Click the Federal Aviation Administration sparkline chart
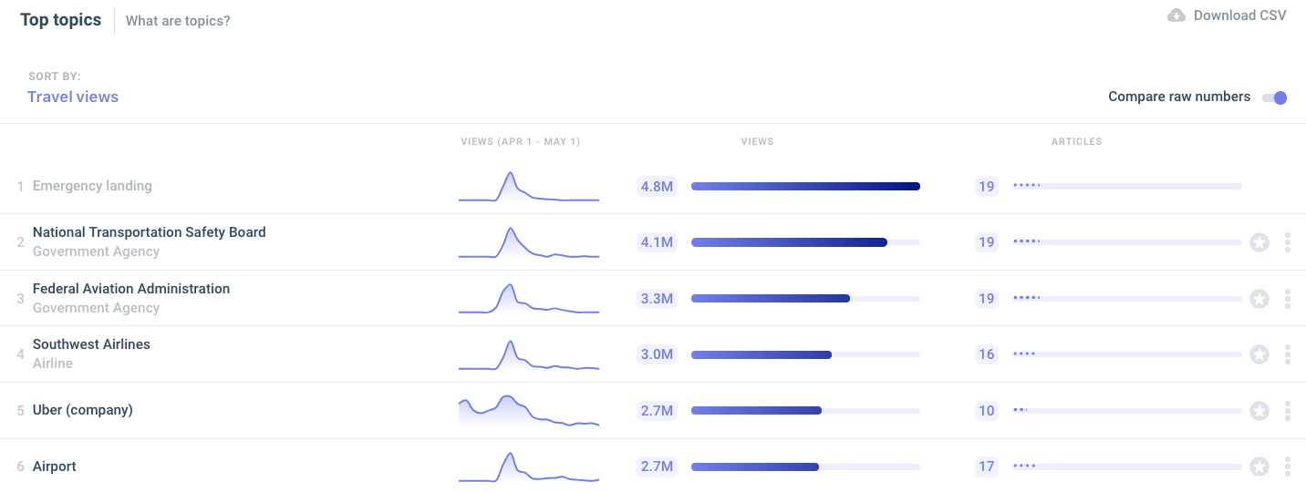The height and width of the screenshot is (492, 1306). pos(529,298)
